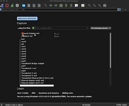
Task: Go to last packet down arrow
Action: [x=71, y=5]
